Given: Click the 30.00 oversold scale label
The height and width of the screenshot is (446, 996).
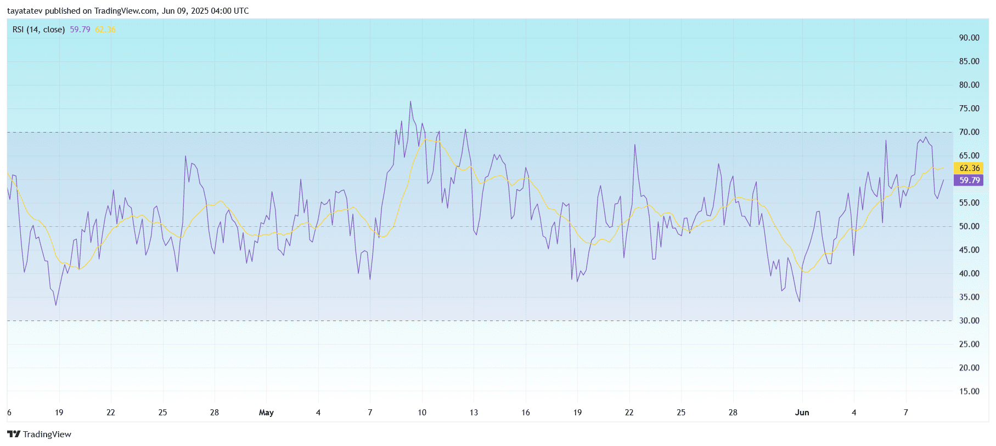Looking at the screenshot, I should coord(969,321).
